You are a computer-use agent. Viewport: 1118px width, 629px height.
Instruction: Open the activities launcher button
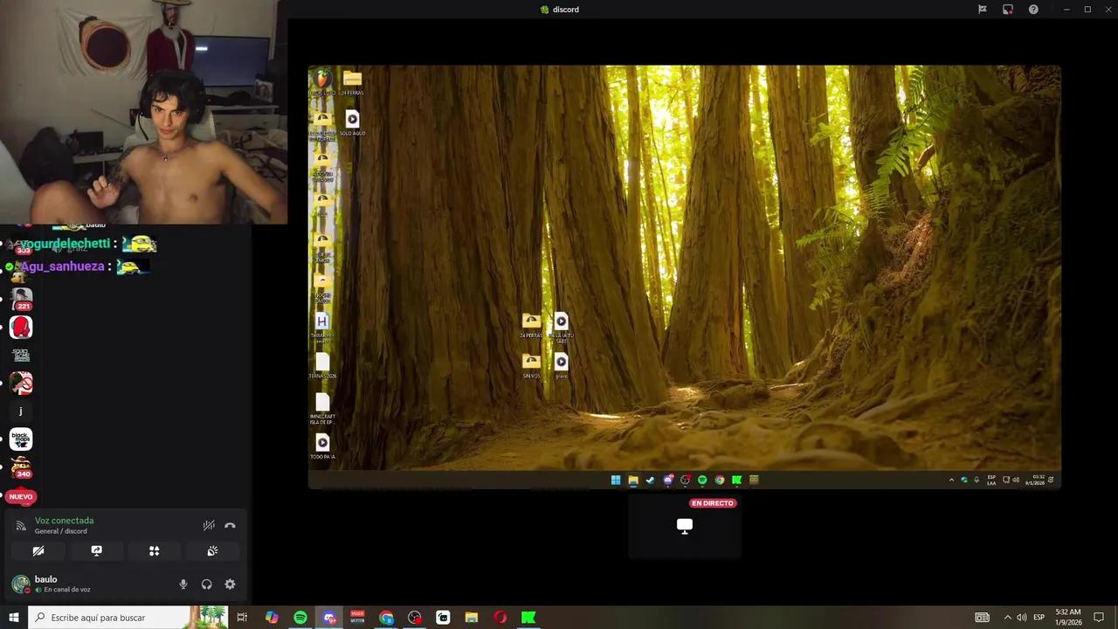(x=154, y=551)
